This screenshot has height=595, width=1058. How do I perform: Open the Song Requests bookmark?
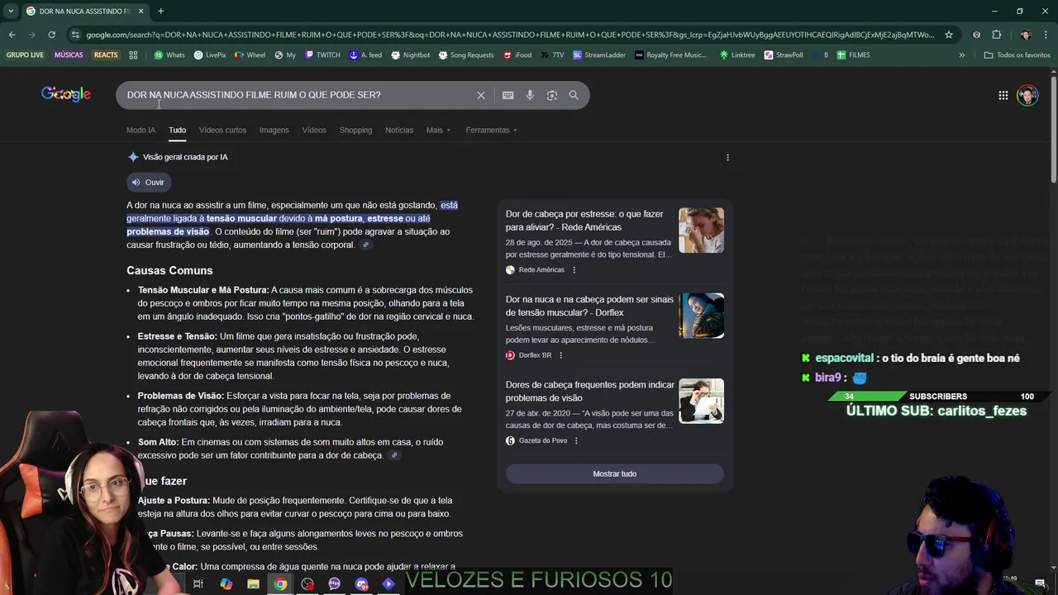466,55
